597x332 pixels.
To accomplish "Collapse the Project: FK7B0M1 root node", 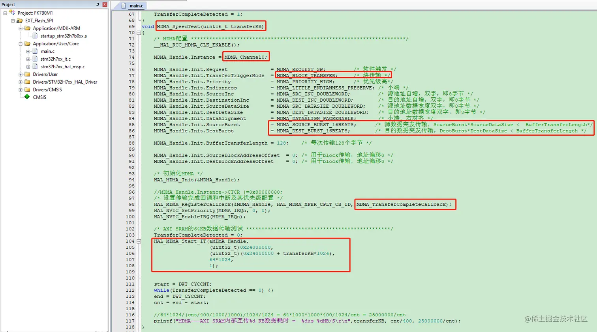I will (5, 13).
